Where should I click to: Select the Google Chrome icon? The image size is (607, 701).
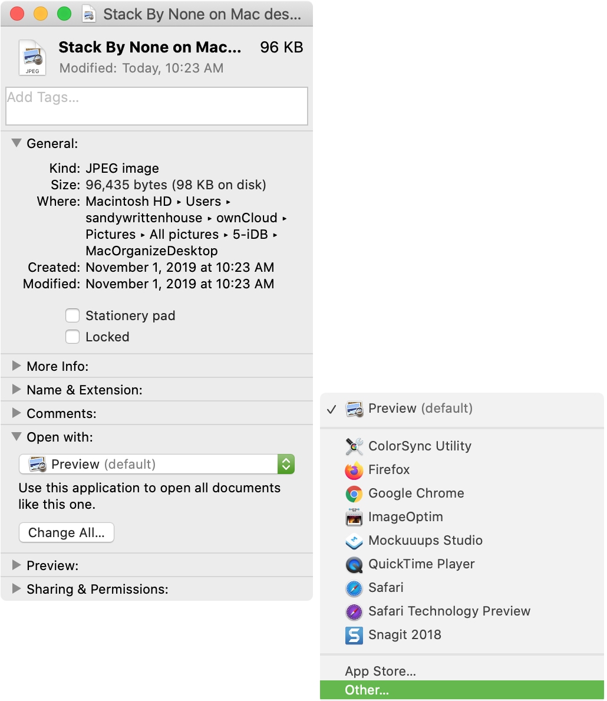tap(354, 493)
